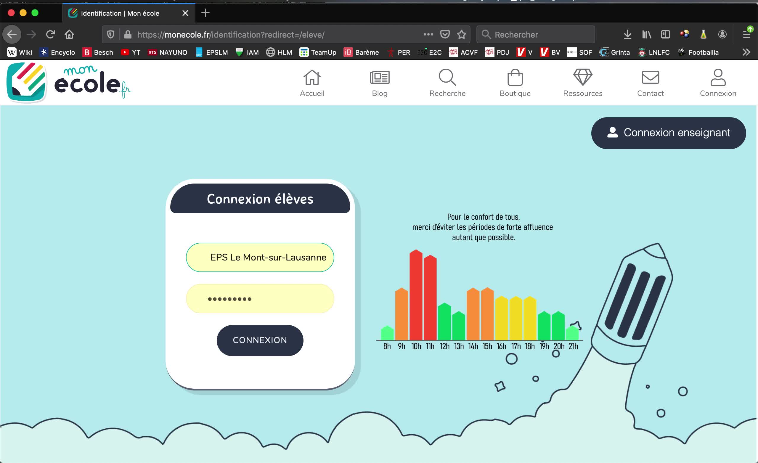Open the Ressources diamond icon
Viewport: 758px width, 463px height.
pos(583,78)
